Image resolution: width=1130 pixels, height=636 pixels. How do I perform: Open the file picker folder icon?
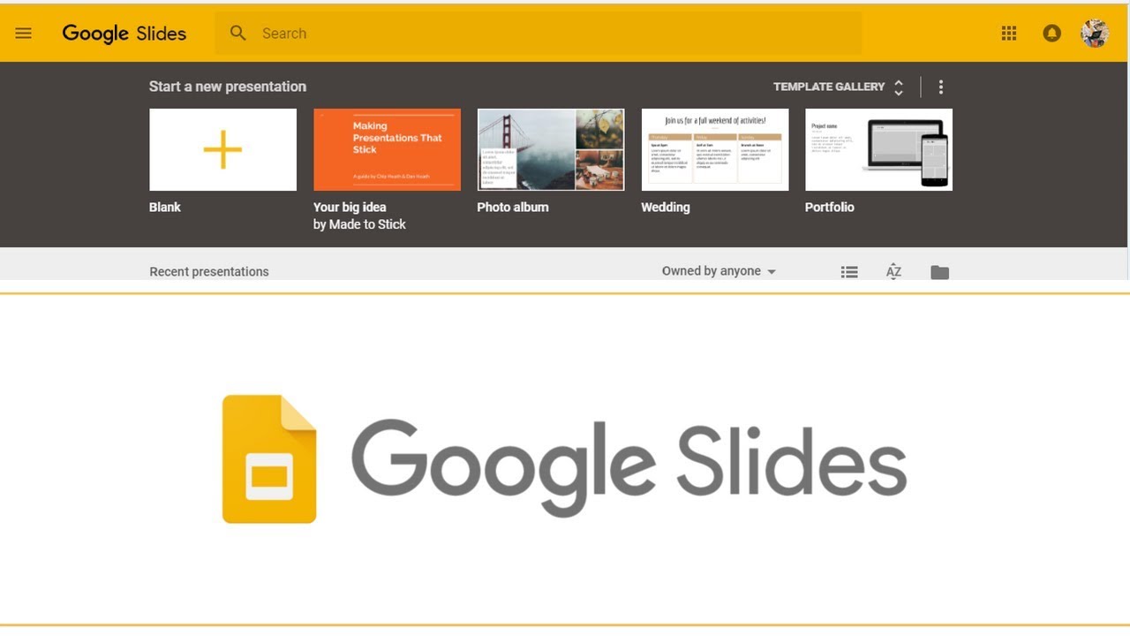click(x=940, y=272)
